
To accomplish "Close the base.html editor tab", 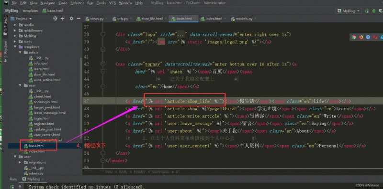I will 195,19.
